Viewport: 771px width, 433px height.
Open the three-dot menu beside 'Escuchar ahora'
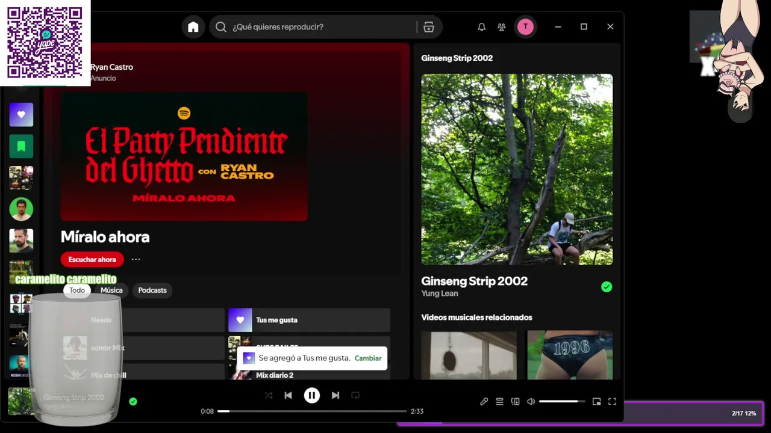(136, 260)
